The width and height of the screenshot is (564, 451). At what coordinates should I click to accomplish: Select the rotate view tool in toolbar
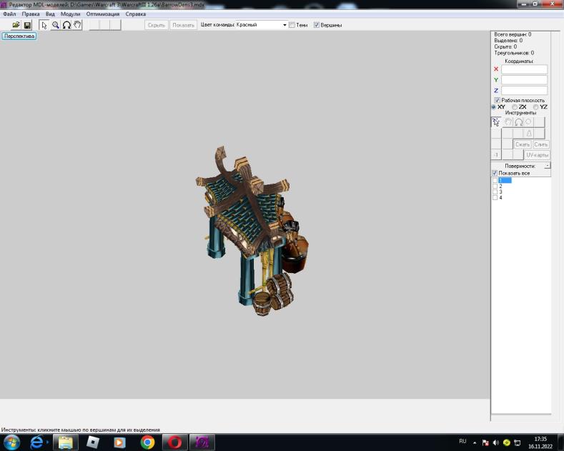pyautogui.click(x=66, y=25)
